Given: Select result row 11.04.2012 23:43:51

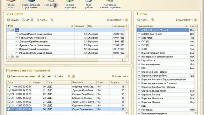Looking at the screenshot, I should (66, 87).
